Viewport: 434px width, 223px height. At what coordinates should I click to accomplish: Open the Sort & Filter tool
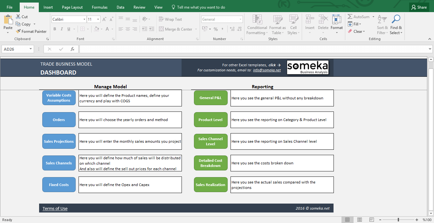point(382,25)
